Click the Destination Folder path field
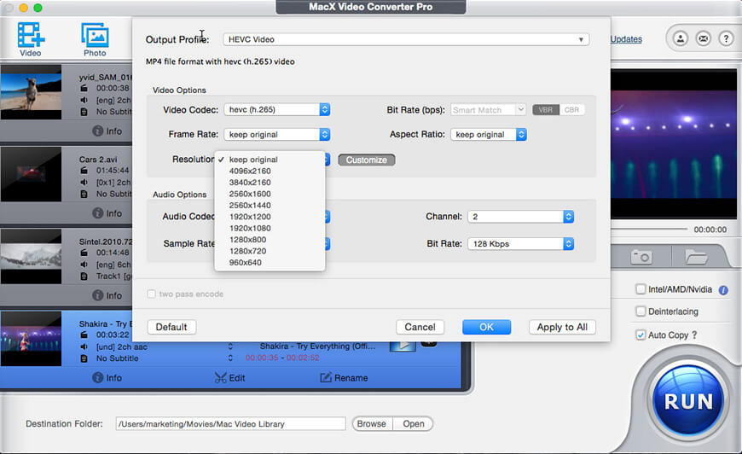 point(230,424)
